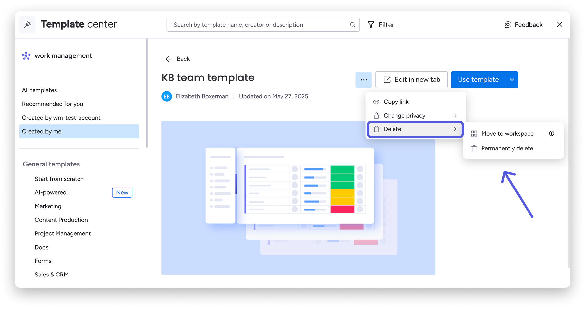The height and width of the screenshot is (309, 585).
Task: Click the KB team template title
Action: (208, 78)
